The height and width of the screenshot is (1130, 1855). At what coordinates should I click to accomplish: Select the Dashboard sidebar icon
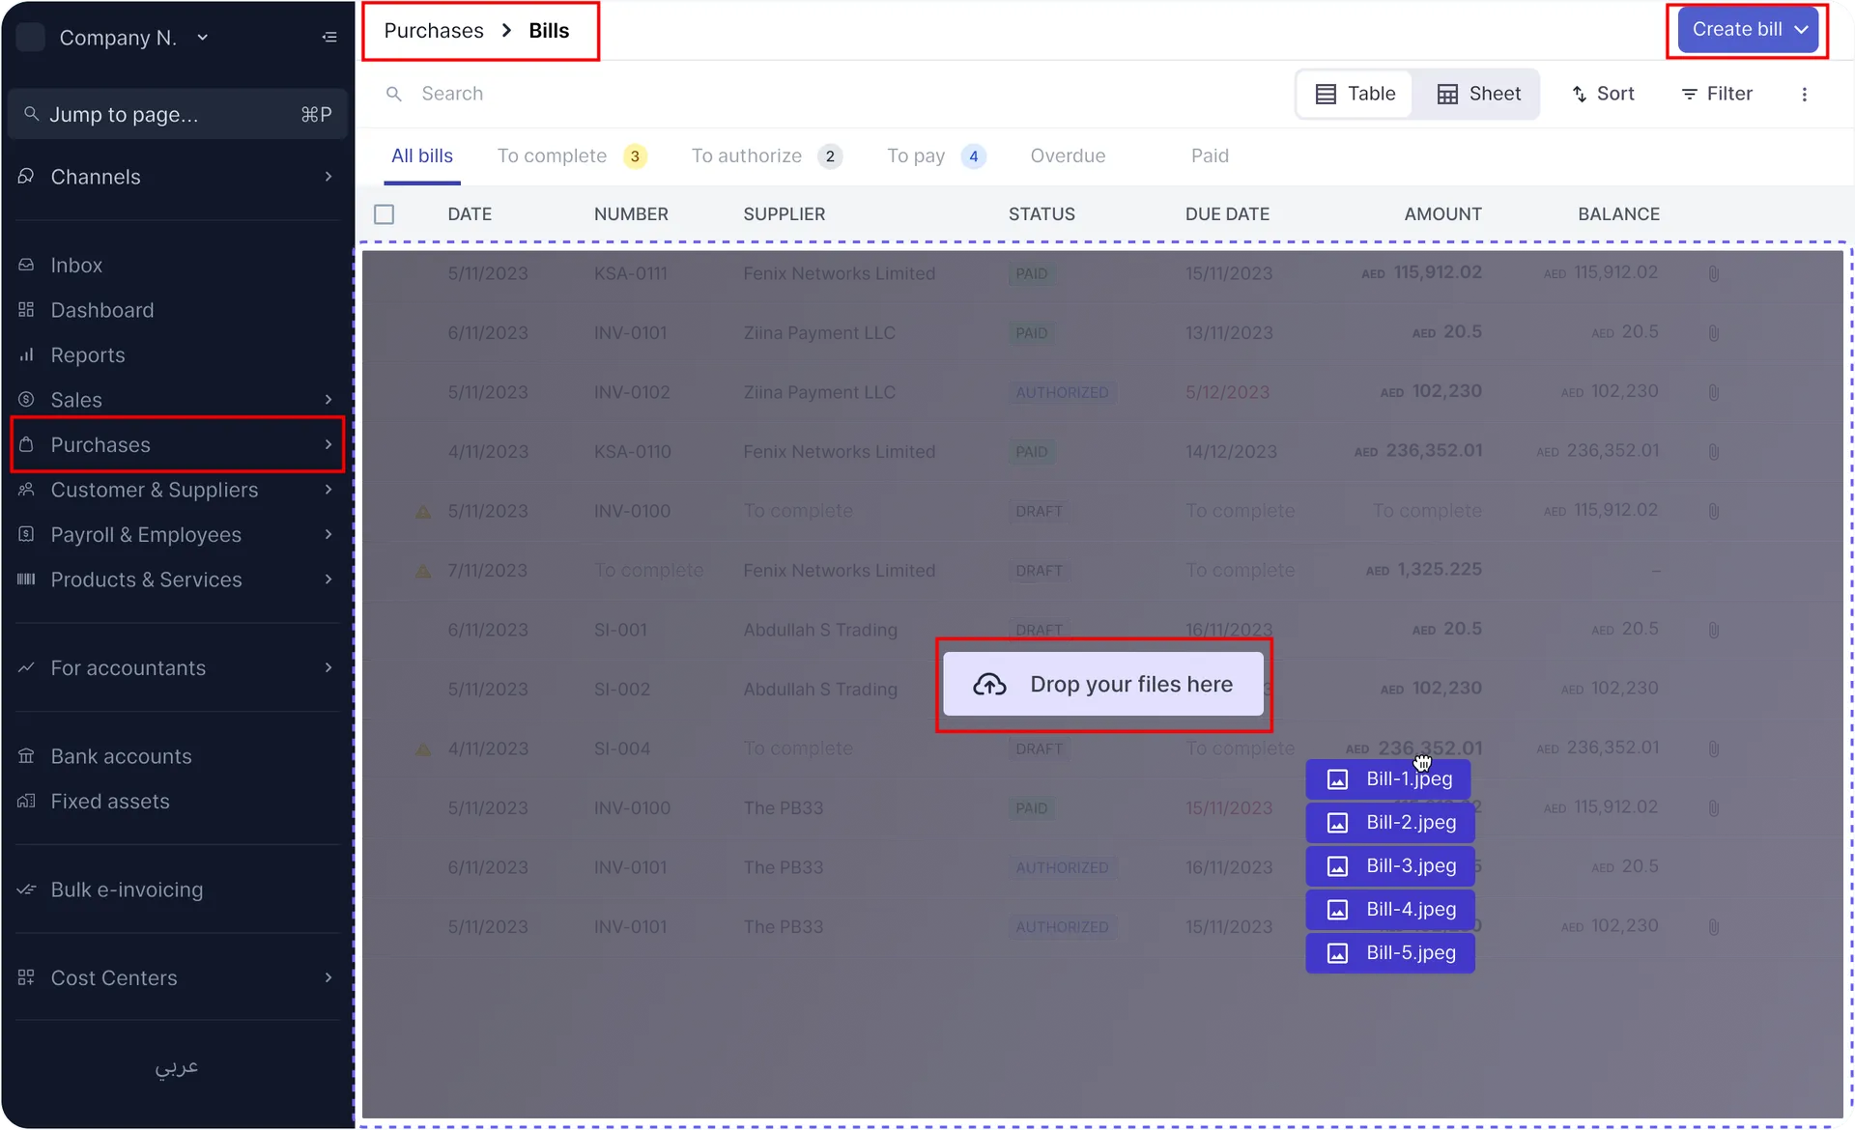click(26, 310)
